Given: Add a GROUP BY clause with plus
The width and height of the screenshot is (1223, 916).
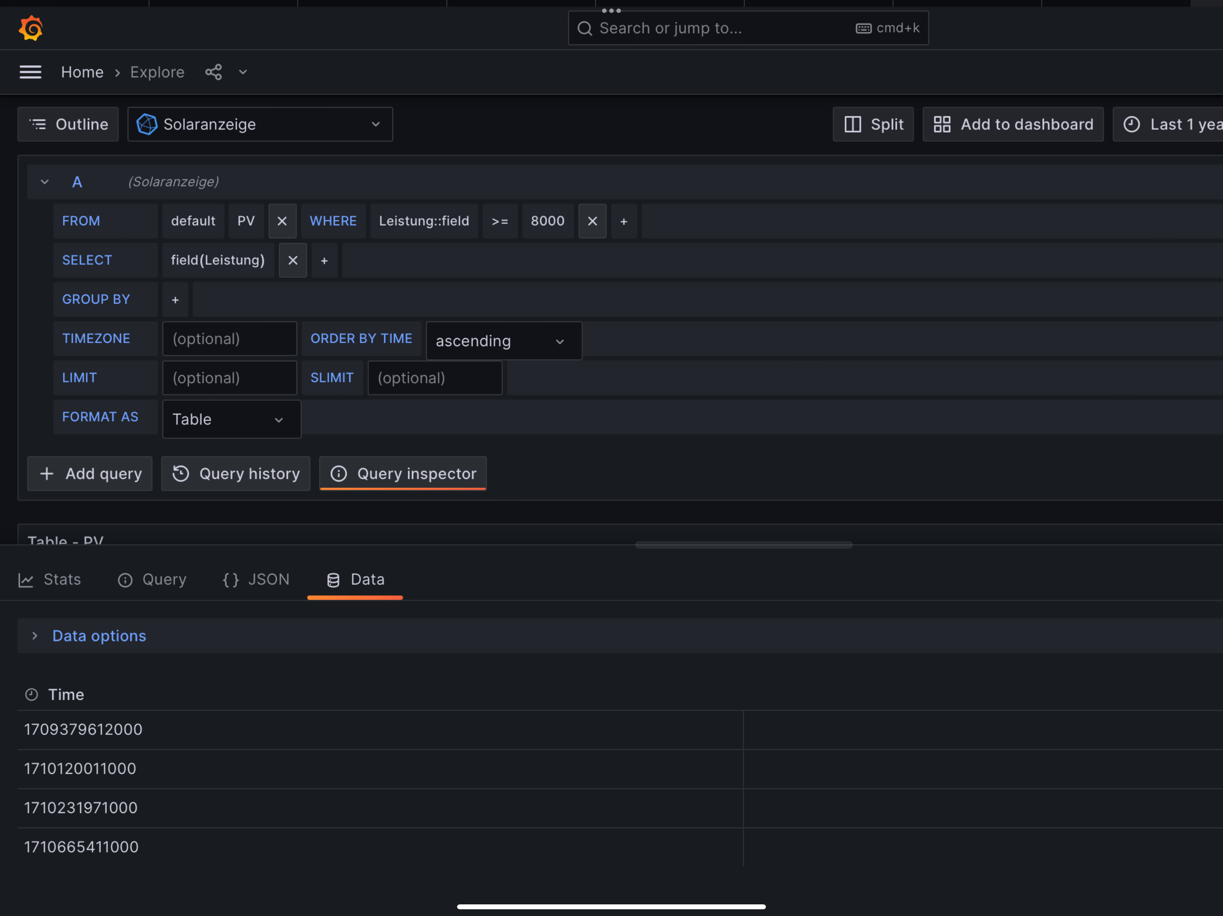Looking at the screenshot, I should 175,299.
